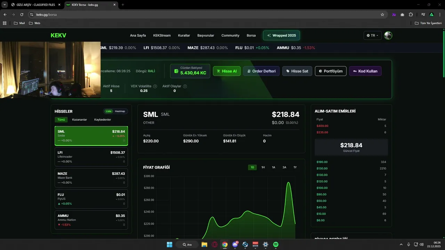The image size is (445, 250).
Task: Open Community page
Action: tap(230, 35)
